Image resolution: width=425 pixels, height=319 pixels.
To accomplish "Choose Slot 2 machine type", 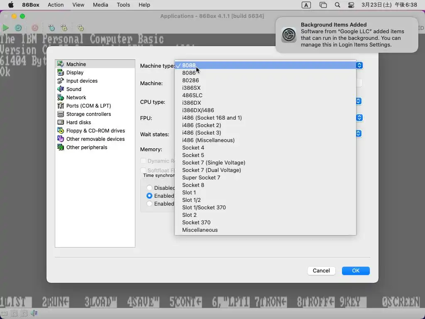I will tap(265, 215).
